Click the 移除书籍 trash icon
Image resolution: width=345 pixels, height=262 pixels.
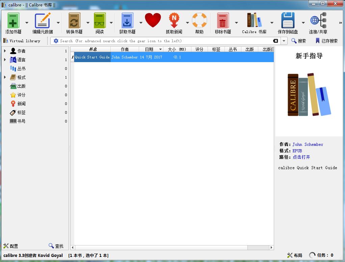point(223,21)
